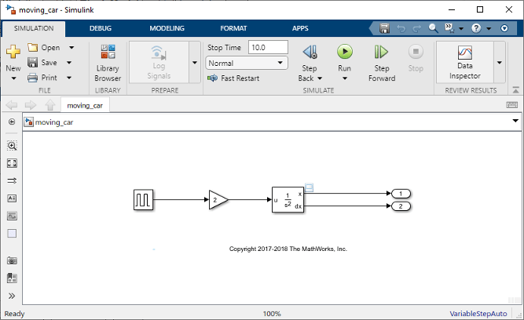Click the Run simulation button

click(344, 53)
